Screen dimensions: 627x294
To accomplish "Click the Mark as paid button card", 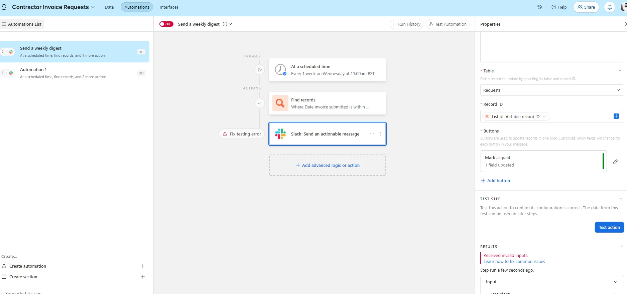I will pos(543,161).
